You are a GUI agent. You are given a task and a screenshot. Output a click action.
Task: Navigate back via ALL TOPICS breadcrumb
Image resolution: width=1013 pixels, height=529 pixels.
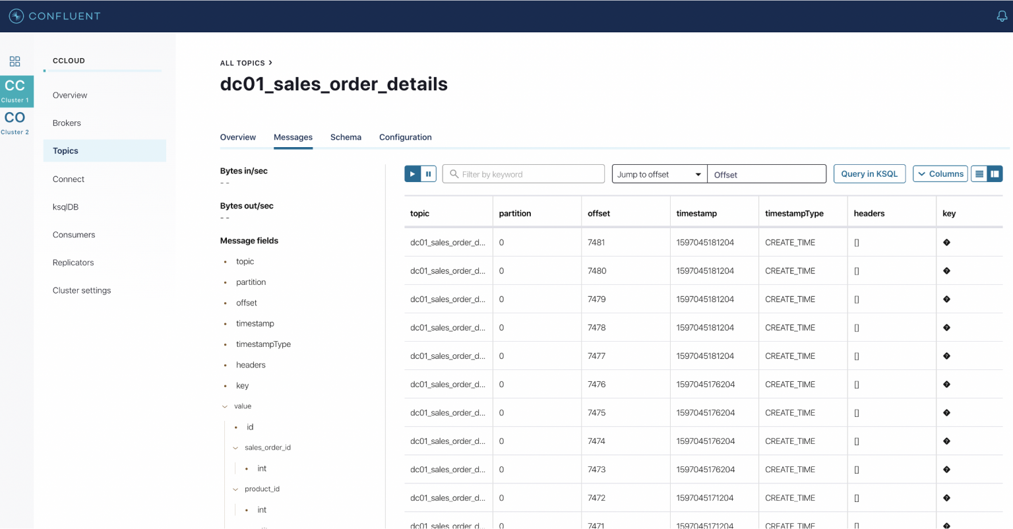[242, 63]
